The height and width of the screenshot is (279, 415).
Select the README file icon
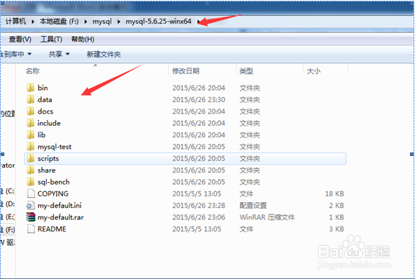tap(31, 229)
